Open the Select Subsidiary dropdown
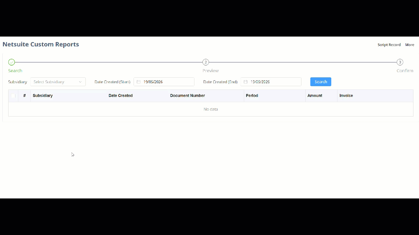The image size is (419, 235). 58,82
